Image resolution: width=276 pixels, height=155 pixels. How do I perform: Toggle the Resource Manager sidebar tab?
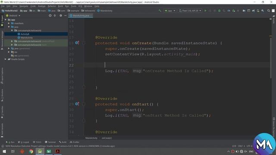2,40
